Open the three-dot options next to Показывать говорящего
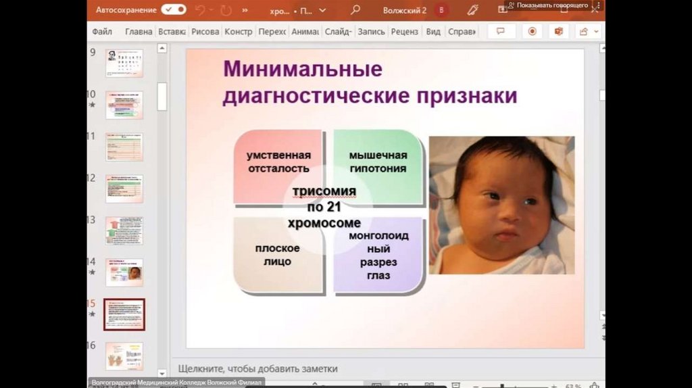692x388 pixels. 598,5
